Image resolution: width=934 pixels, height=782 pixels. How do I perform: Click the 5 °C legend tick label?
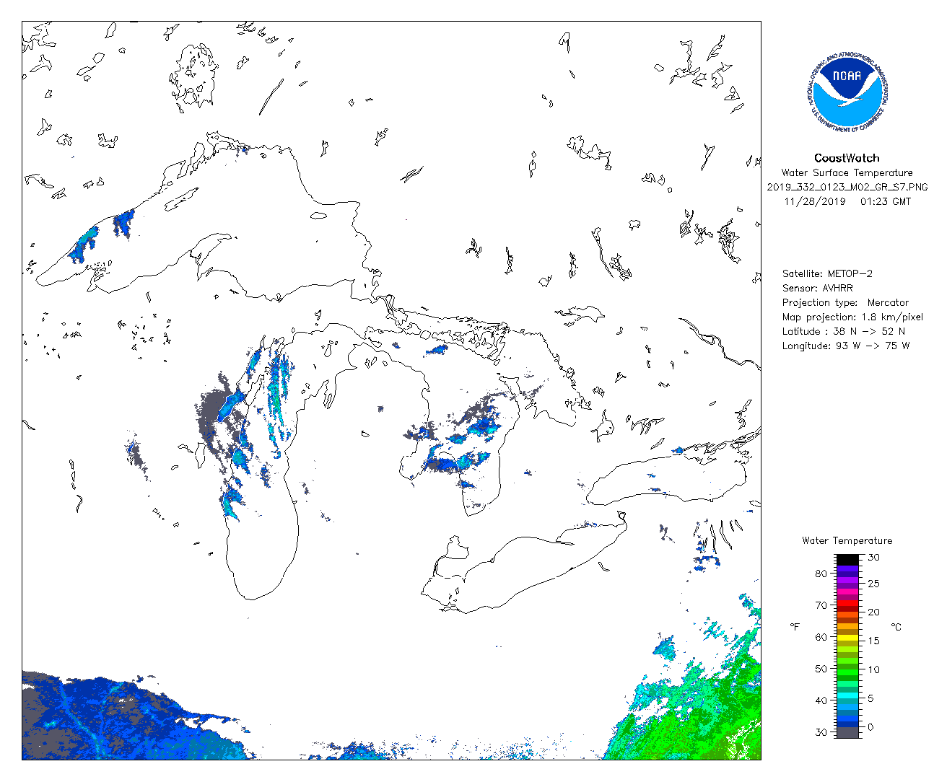pos(872,698)
